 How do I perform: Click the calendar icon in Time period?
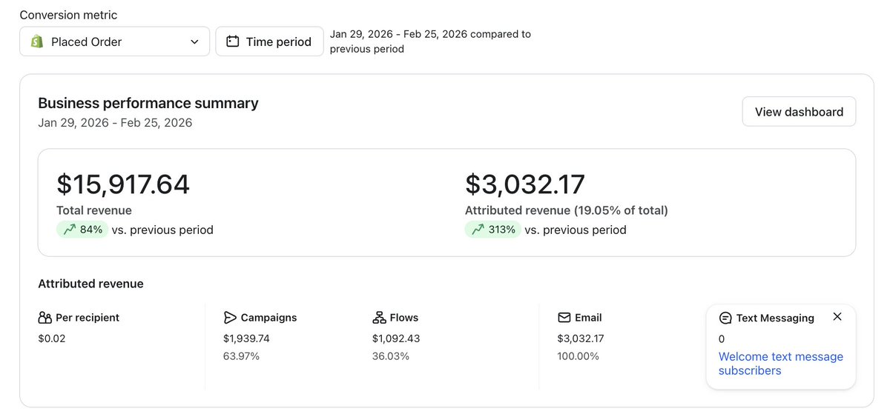(x=233, y=41)
